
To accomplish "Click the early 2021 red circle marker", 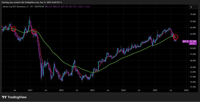I will [x=34, y=32].
